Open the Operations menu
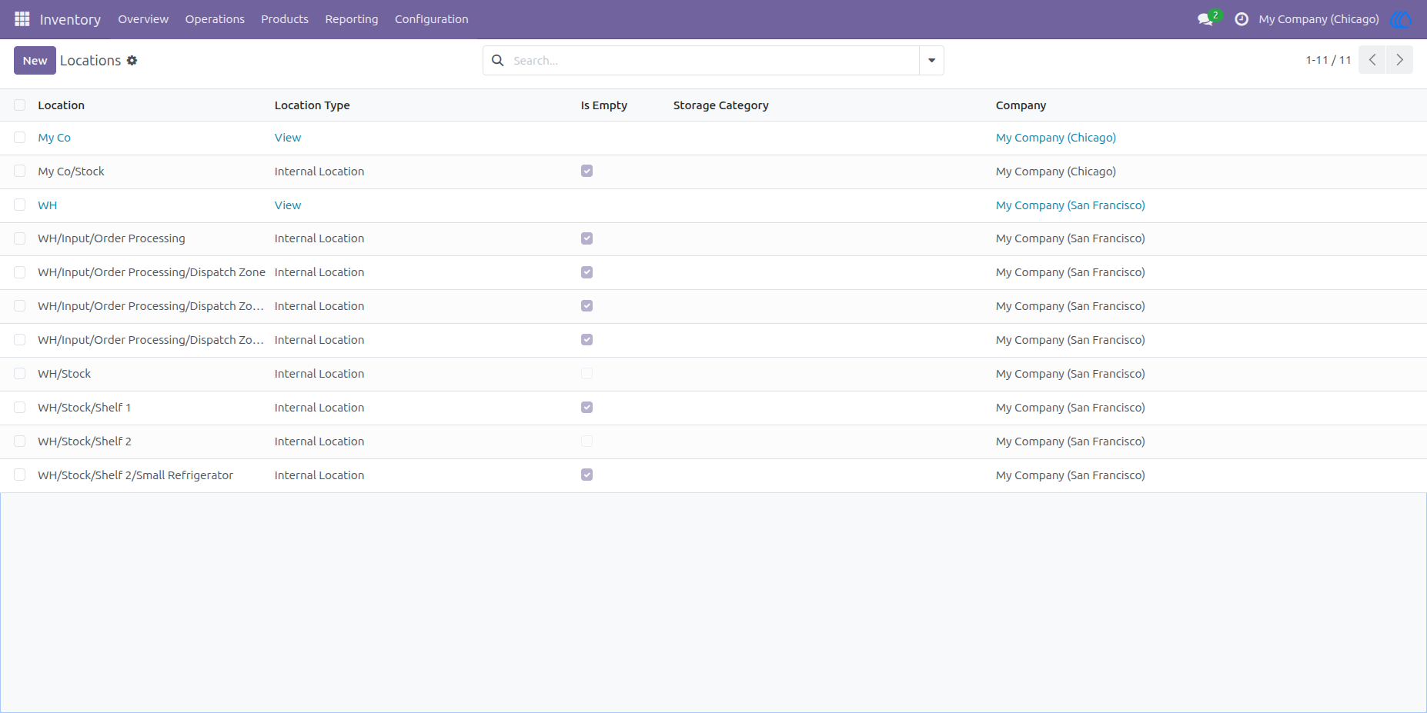Screen dimensions: 1427x713 215,19
